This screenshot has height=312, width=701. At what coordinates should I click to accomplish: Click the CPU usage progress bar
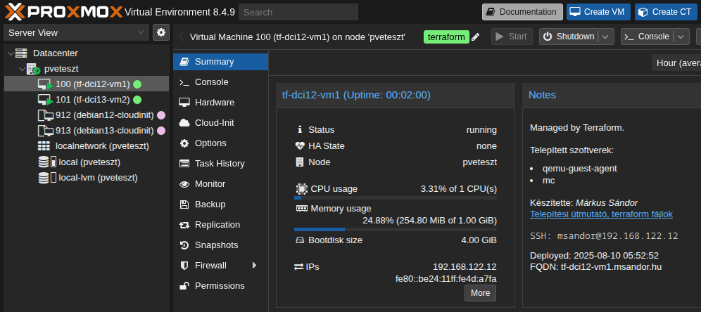click(396, 197)
